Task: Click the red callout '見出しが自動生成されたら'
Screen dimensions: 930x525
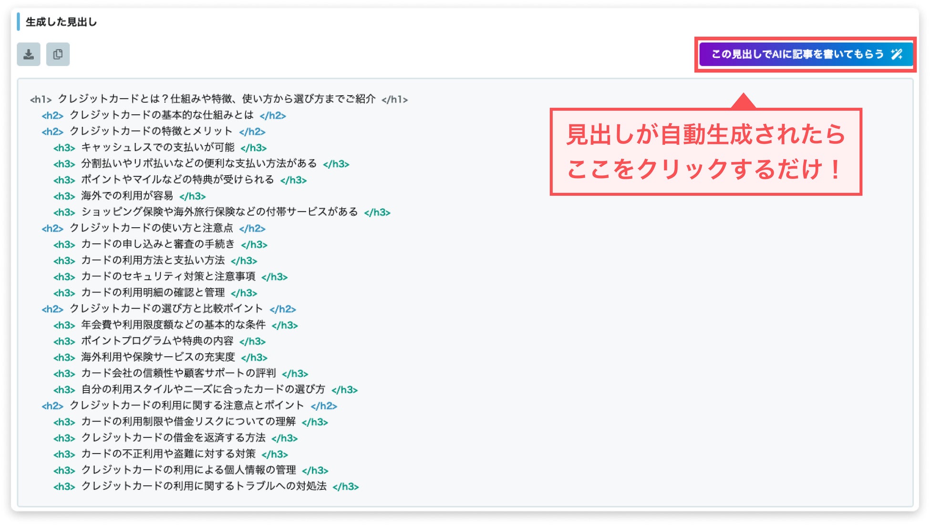Action: 706,135
